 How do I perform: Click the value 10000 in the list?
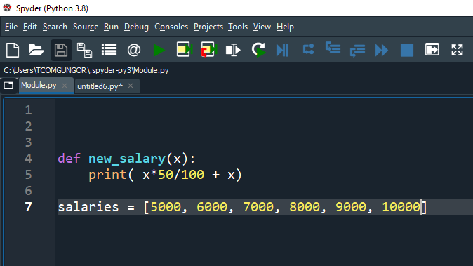click(401, 207)
